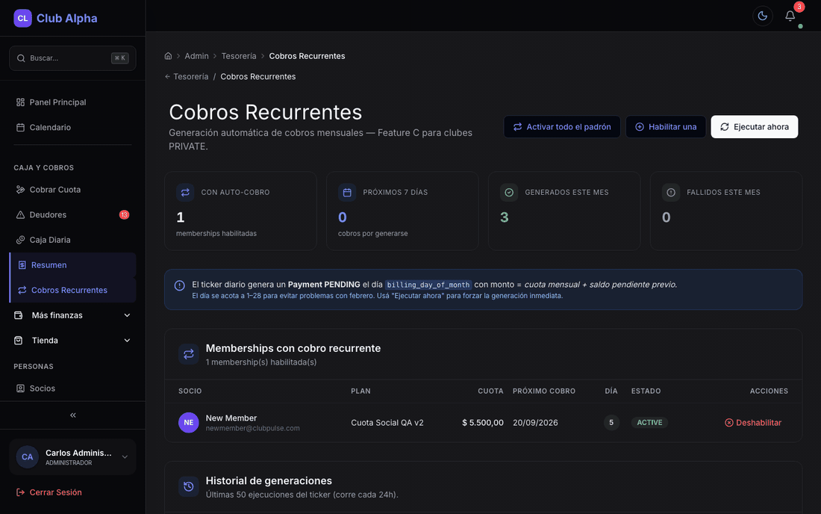Image resolution: width=821 pixels, height=514 pixels.
Task: Click the Más finanzas wallet icon
Action: (x=19, y=315)
